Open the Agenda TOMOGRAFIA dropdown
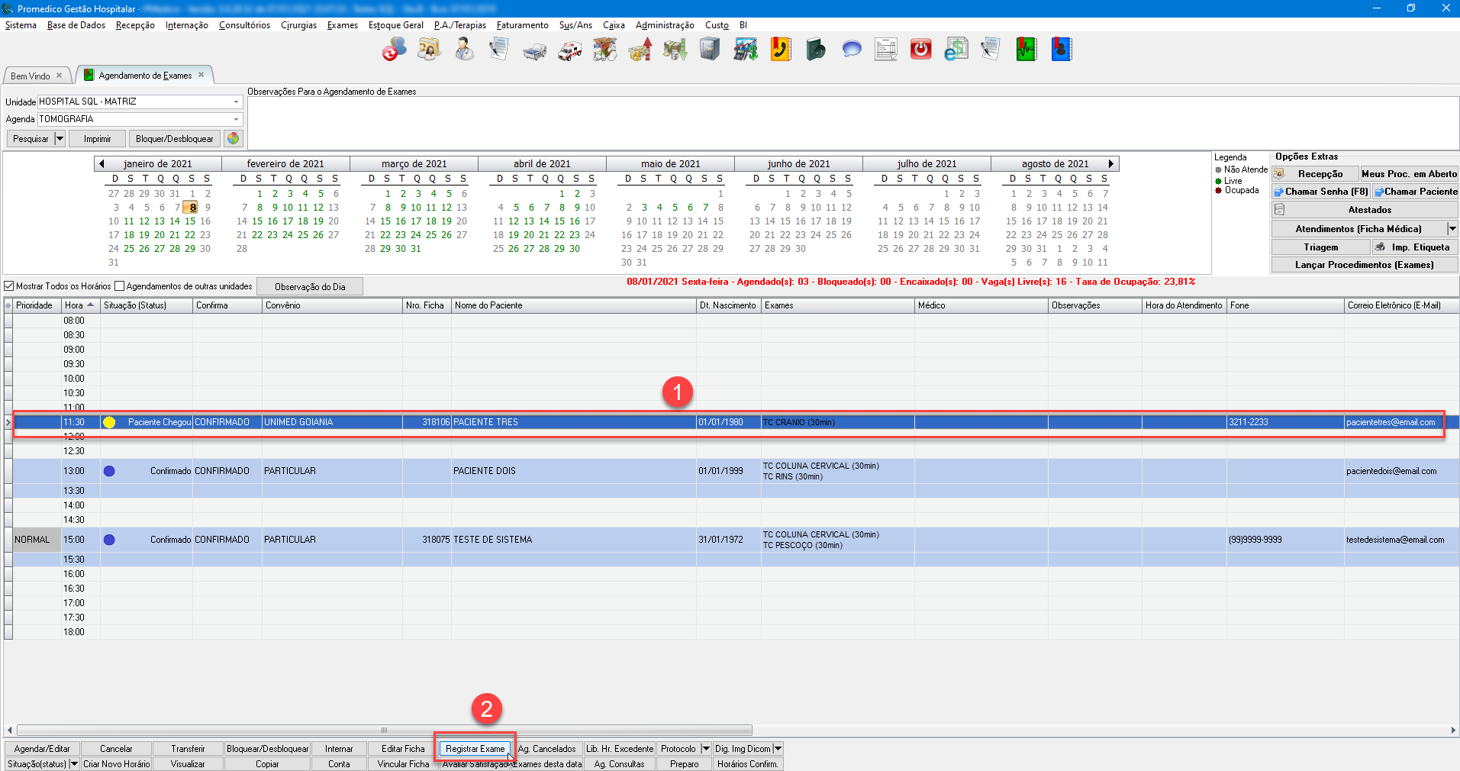This screenshot has width=1460, height=771. tap(236, 119)
